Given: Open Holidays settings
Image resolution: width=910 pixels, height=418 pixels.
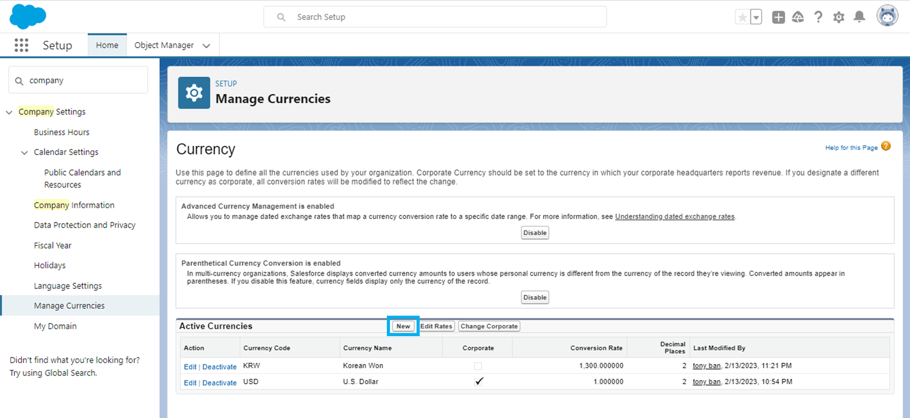Looking at the screenshot, I should click(50, 266).
